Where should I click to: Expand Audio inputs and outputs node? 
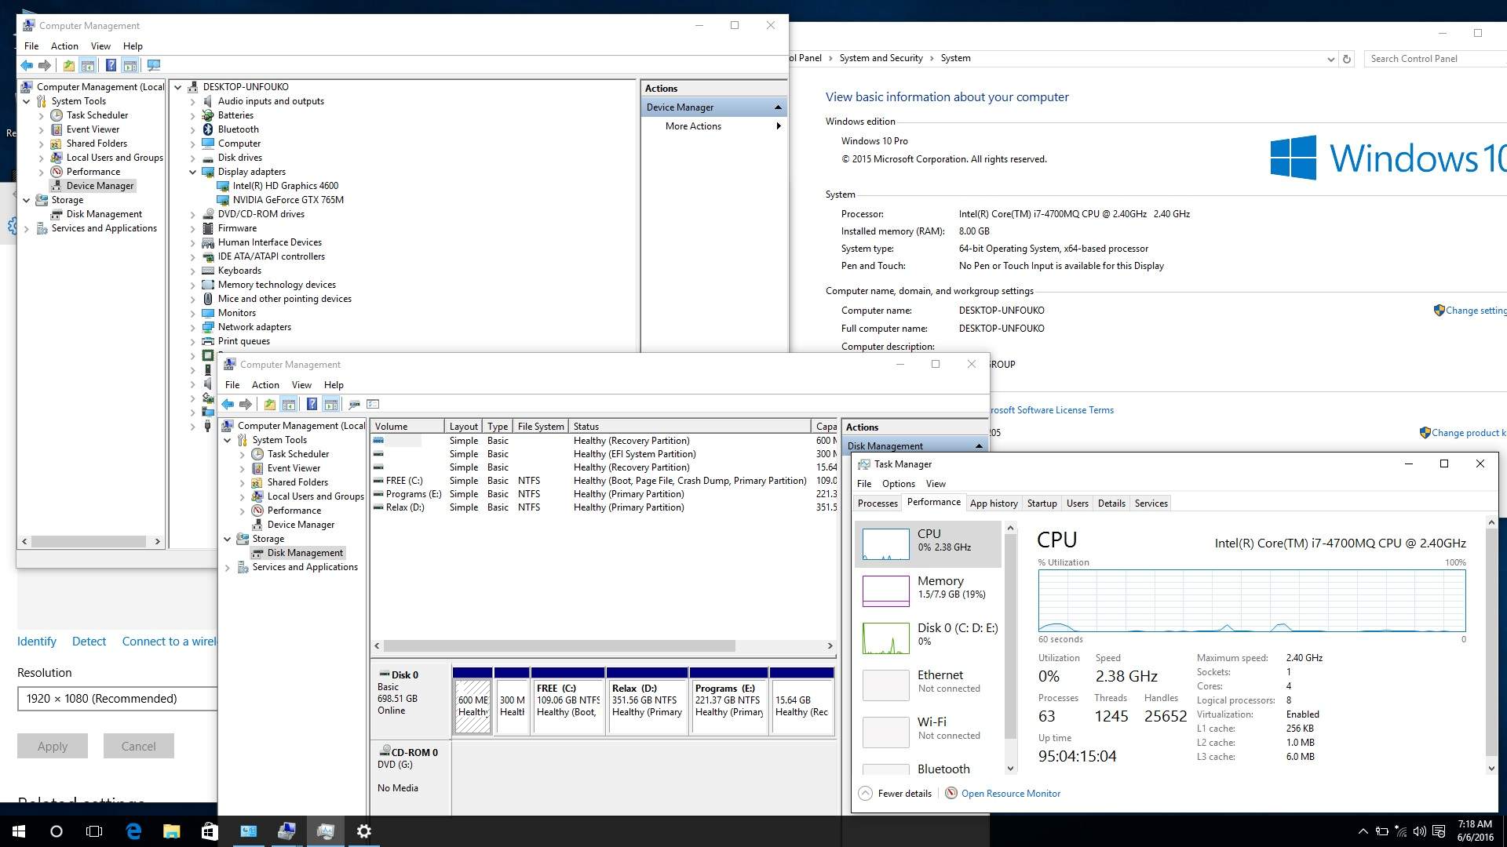[193, 102]
